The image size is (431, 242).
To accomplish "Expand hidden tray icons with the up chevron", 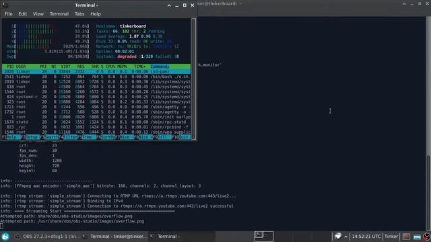I will (345, 237).
